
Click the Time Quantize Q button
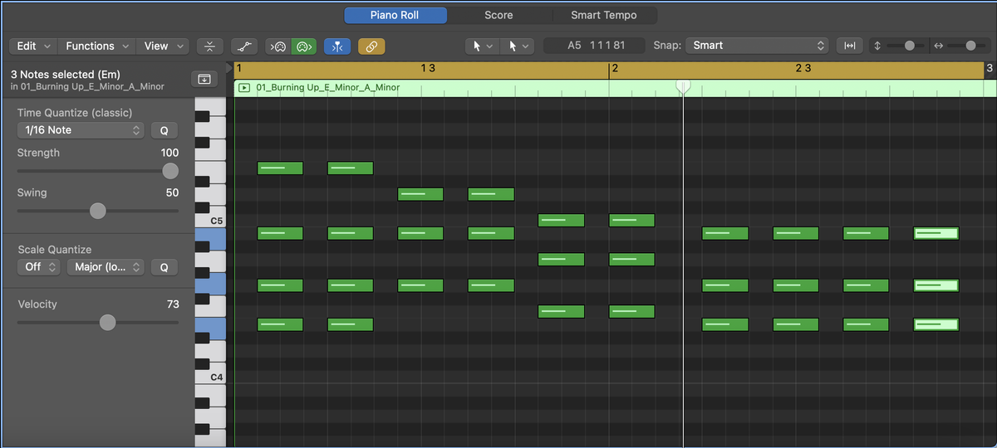[x=164, y=130]
